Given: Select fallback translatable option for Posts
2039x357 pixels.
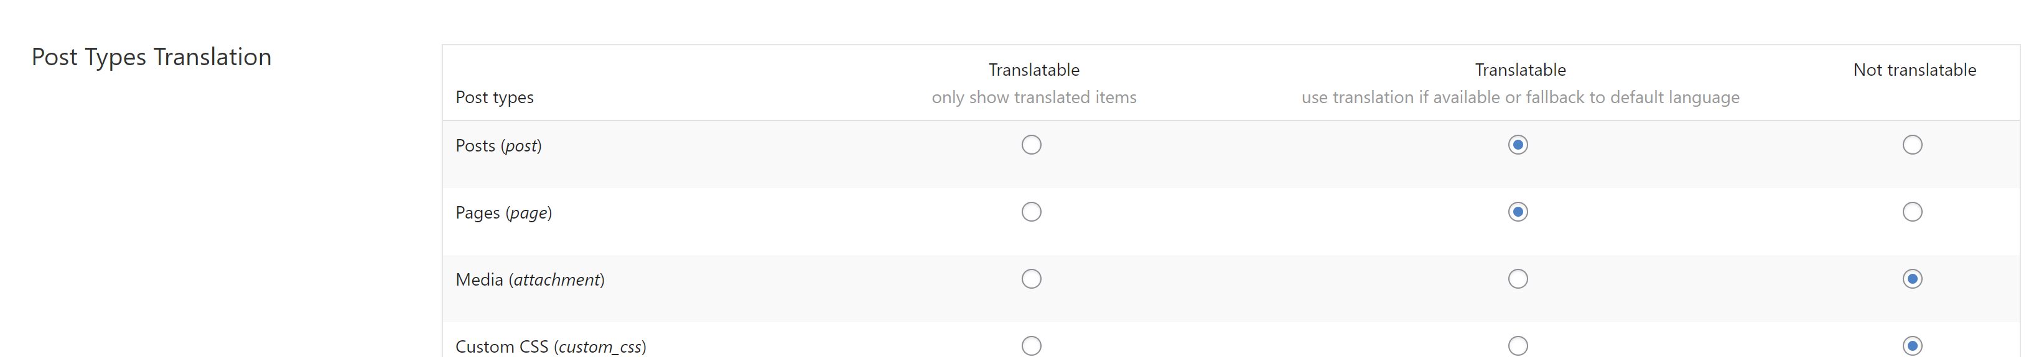Looking at the screenshot, I should [x=1518, y=145].
